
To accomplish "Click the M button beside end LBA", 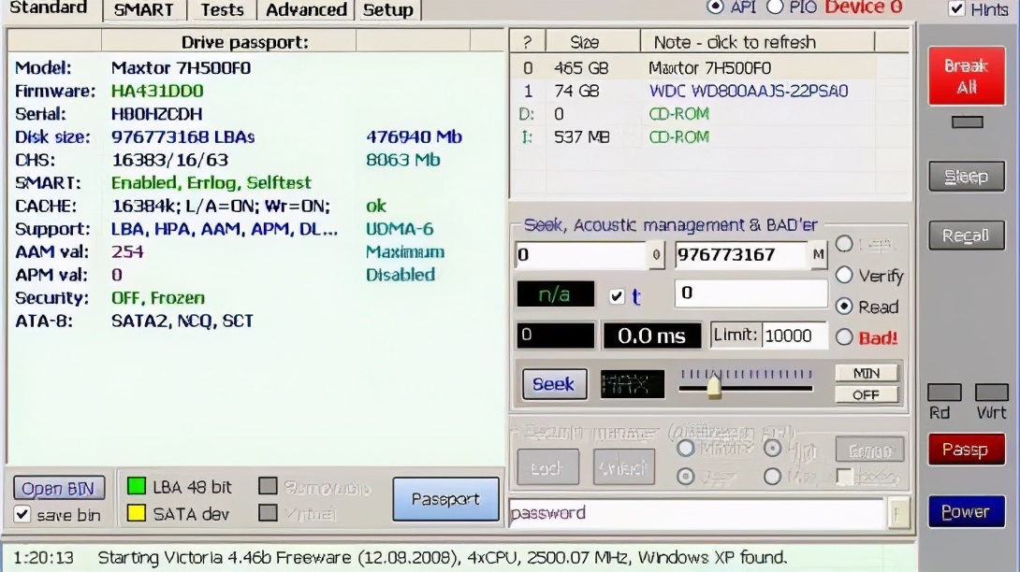I will (818, 255).
